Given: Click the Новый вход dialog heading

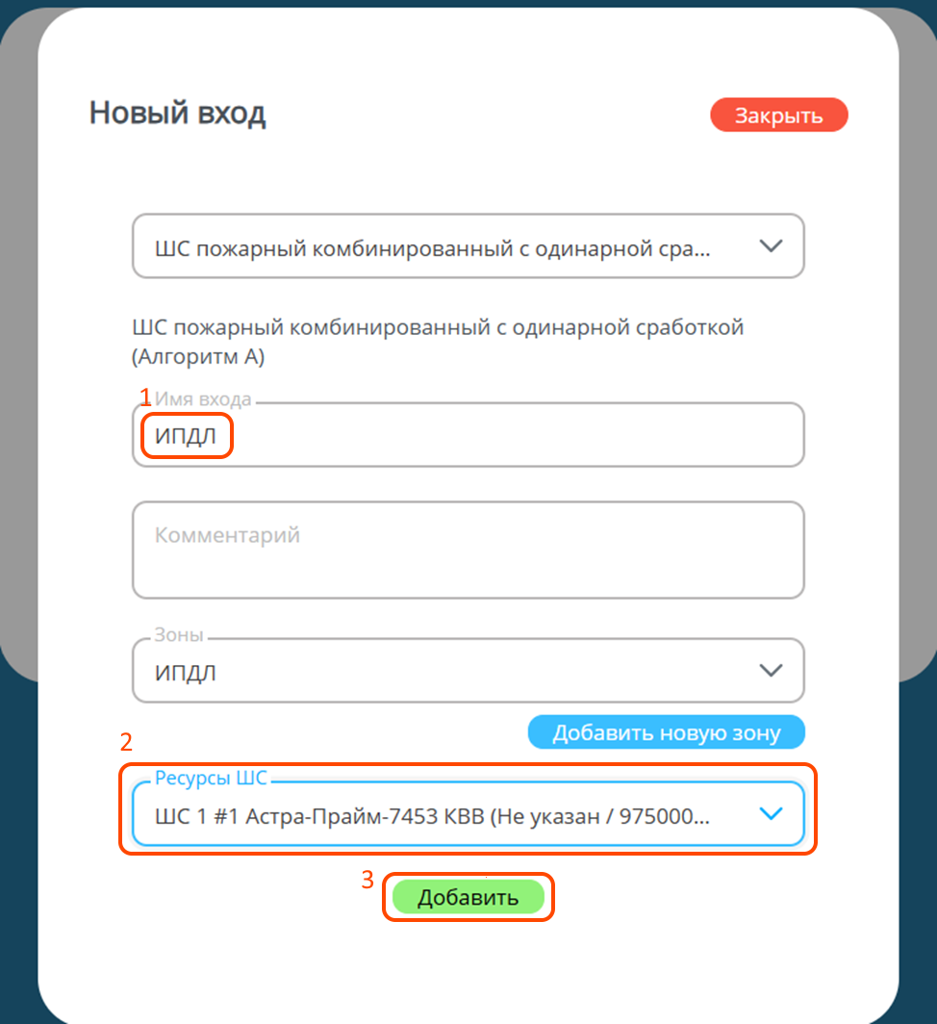Looking at the screenshot, I should 177,114.
